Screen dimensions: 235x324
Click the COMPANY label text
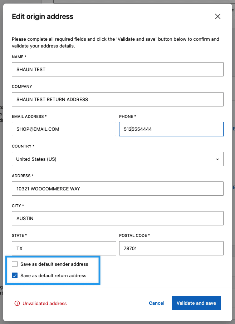[22, 86]
